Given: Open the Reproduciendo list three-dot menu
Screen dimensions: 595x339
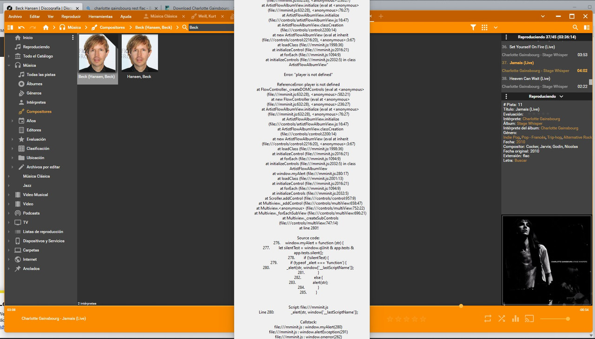Looking at the screenshot, I should (506, 37).
